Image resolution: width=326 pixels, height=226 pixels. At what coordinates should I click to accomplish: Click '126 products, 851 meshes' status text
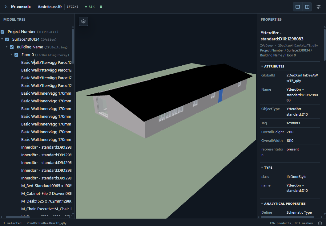(291, 223)
